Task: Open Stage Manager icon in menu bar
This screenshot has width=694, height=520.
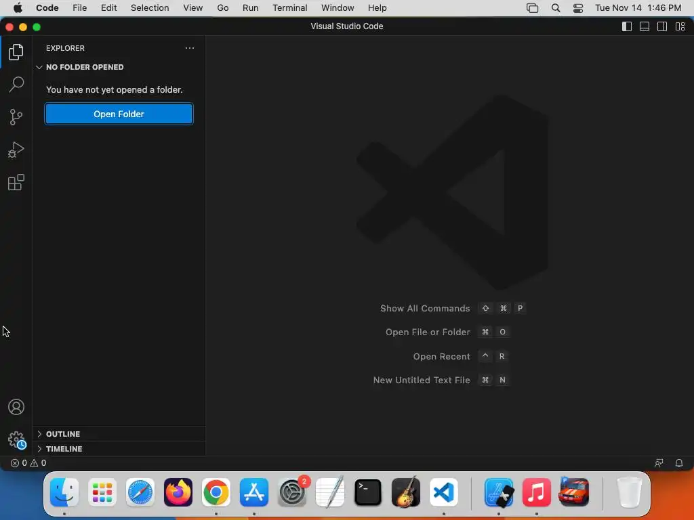Action: [533, 8]
